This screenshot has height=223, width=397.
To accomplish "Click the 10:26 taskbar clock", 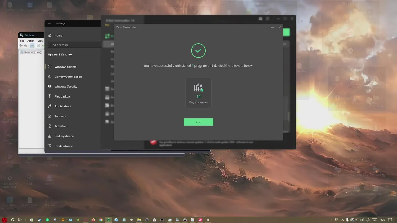I will click(x=382, y=220).
